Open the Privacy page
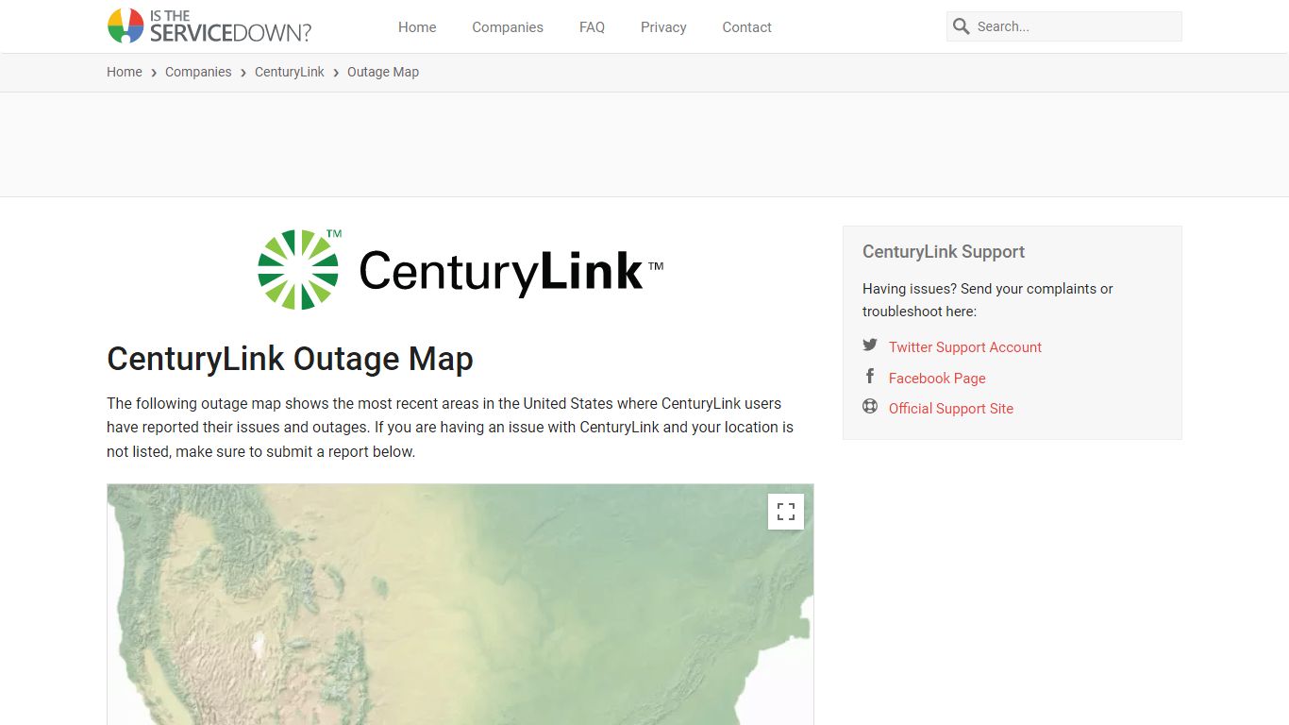The image size is (1289, 725). 663,27
